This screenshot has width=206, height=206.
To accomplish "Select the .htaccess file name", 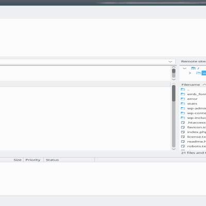I will (x=196, y=123).
